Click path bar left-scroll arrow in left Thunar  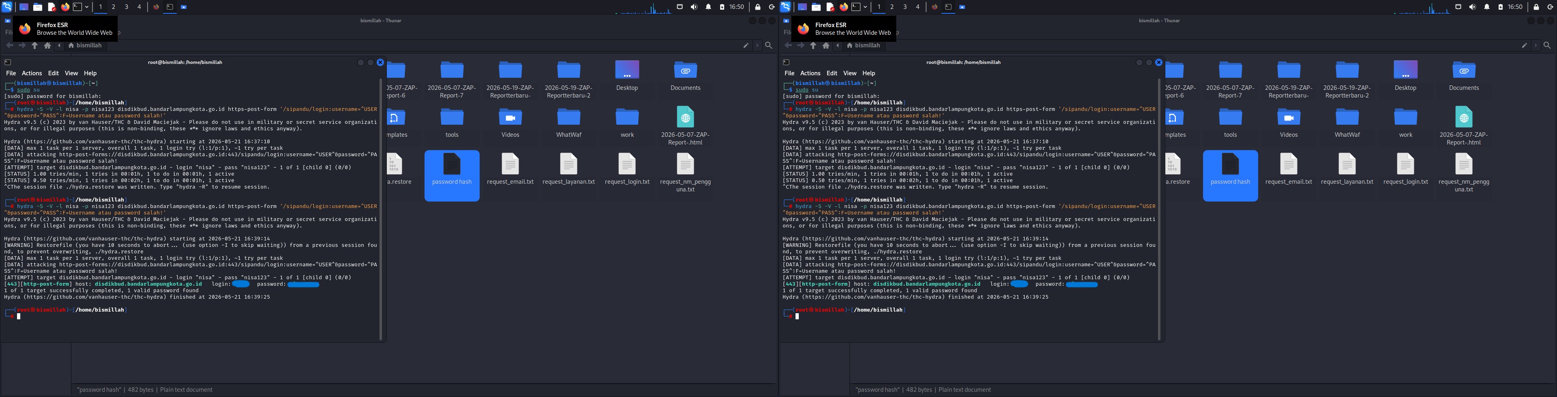tap(59, 45)
